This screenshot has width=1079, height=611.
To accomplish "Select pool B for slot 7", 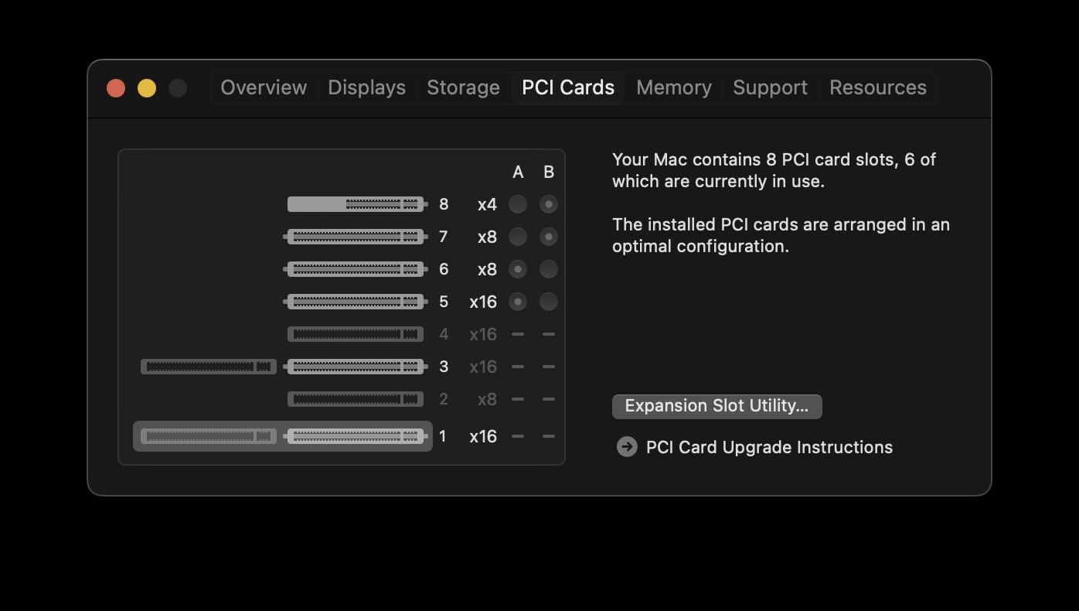I will coord(549,237).
